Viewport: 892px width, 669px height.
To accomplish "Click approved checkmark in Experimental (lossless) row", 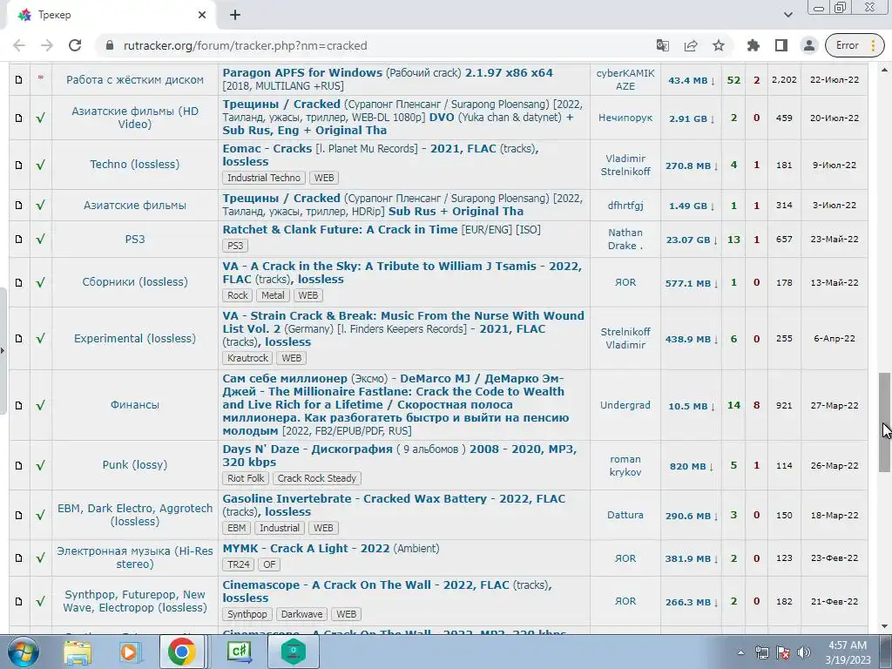I will pos(40,339).
